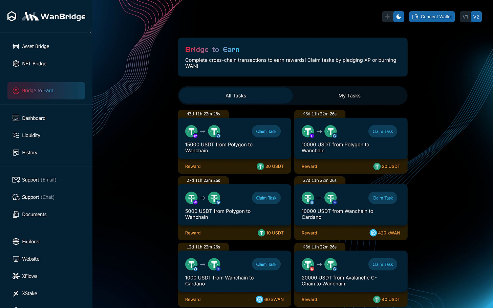Click the USDT icon beside 10 USDT reward
Viewport: 493px width, 308px height.
tap(261, 233)
